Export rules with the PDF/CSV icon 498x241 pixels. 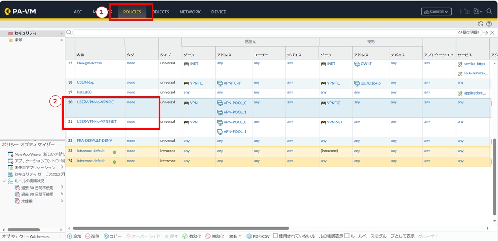[x=249, y=236]
